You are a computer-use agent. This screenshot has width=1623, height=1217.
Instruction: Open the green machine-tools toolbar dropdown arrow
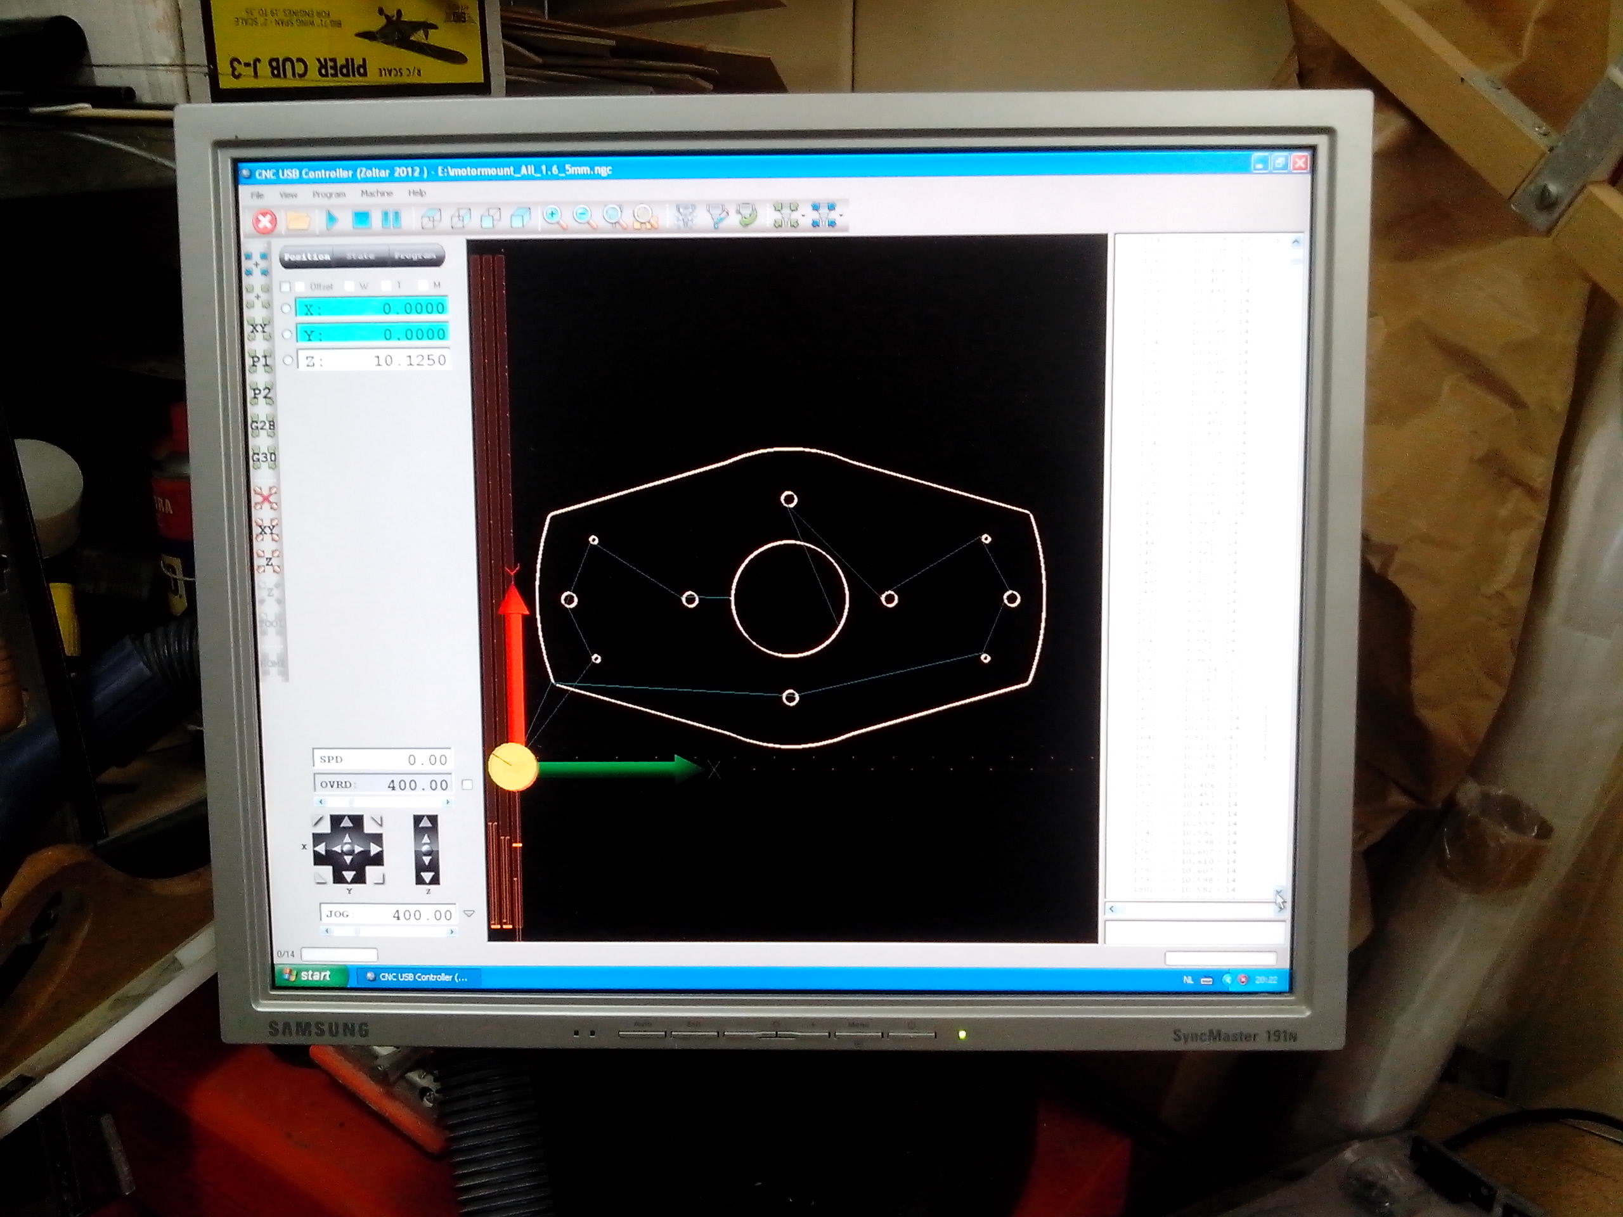click(803, 216)
